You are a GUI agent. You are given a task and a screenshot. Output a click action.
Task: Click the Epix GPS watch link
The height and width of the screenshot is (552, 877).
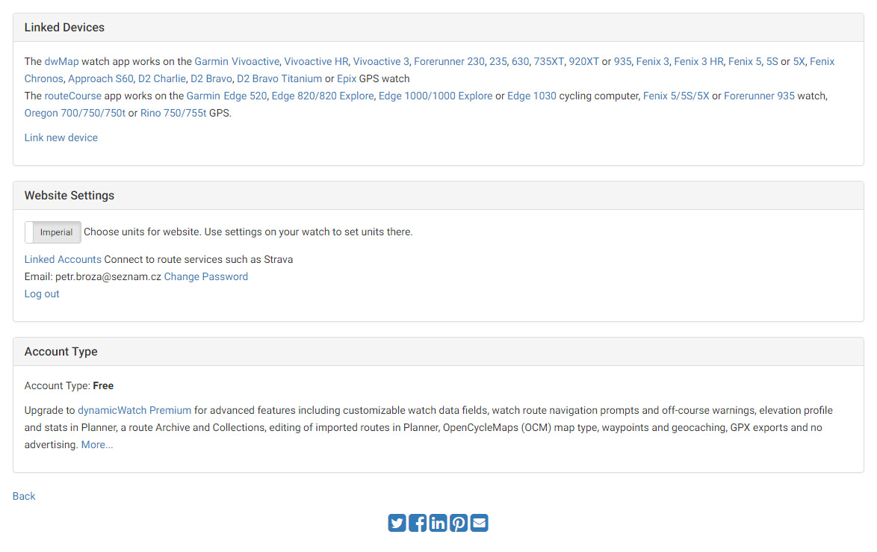pyautogui.click(x=346, y=79)
